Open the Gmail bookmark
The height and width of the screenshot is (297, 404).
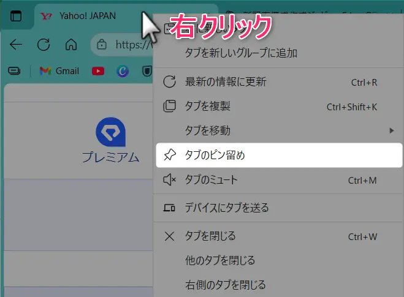click(x=59, y=71)
